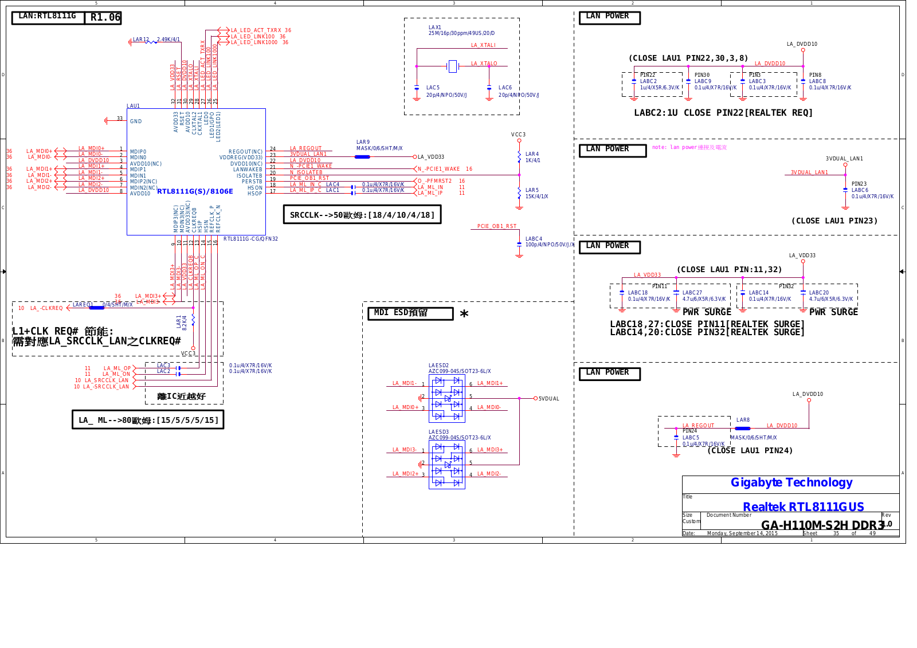Image resolution: width=917 pixels, height=648 pixels.
Task: Click the LAX1 crystal designator
Action: click(x=435, y=28)
